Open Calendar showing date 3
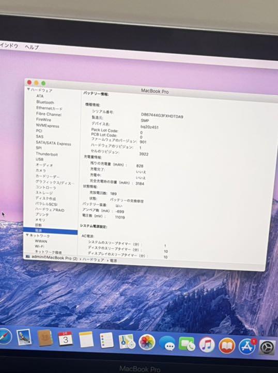This screenshot has height=373, width=278. pyautogui.click(x=66, y=339)
